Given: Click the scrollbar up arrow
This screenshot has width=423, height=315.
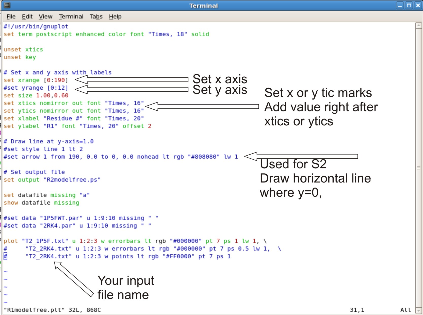Looking at the screenshot, I should tap(418, 25).
